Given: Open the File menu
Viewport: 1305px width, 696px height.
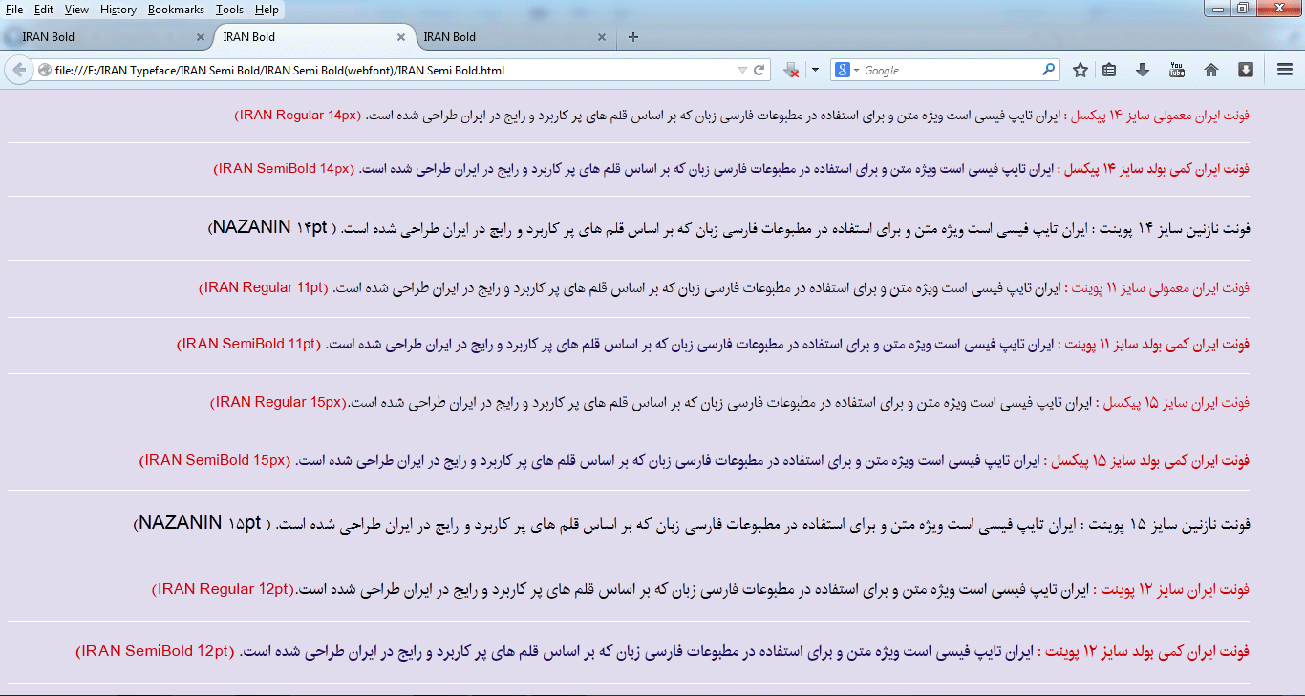Looking at the screenshot, I should 14,10.
